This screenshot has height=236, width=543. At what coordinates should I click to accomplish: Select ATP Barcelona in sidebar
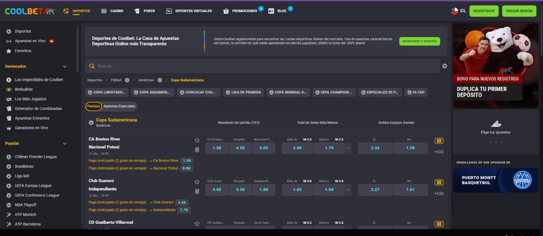tap(27, 224)
